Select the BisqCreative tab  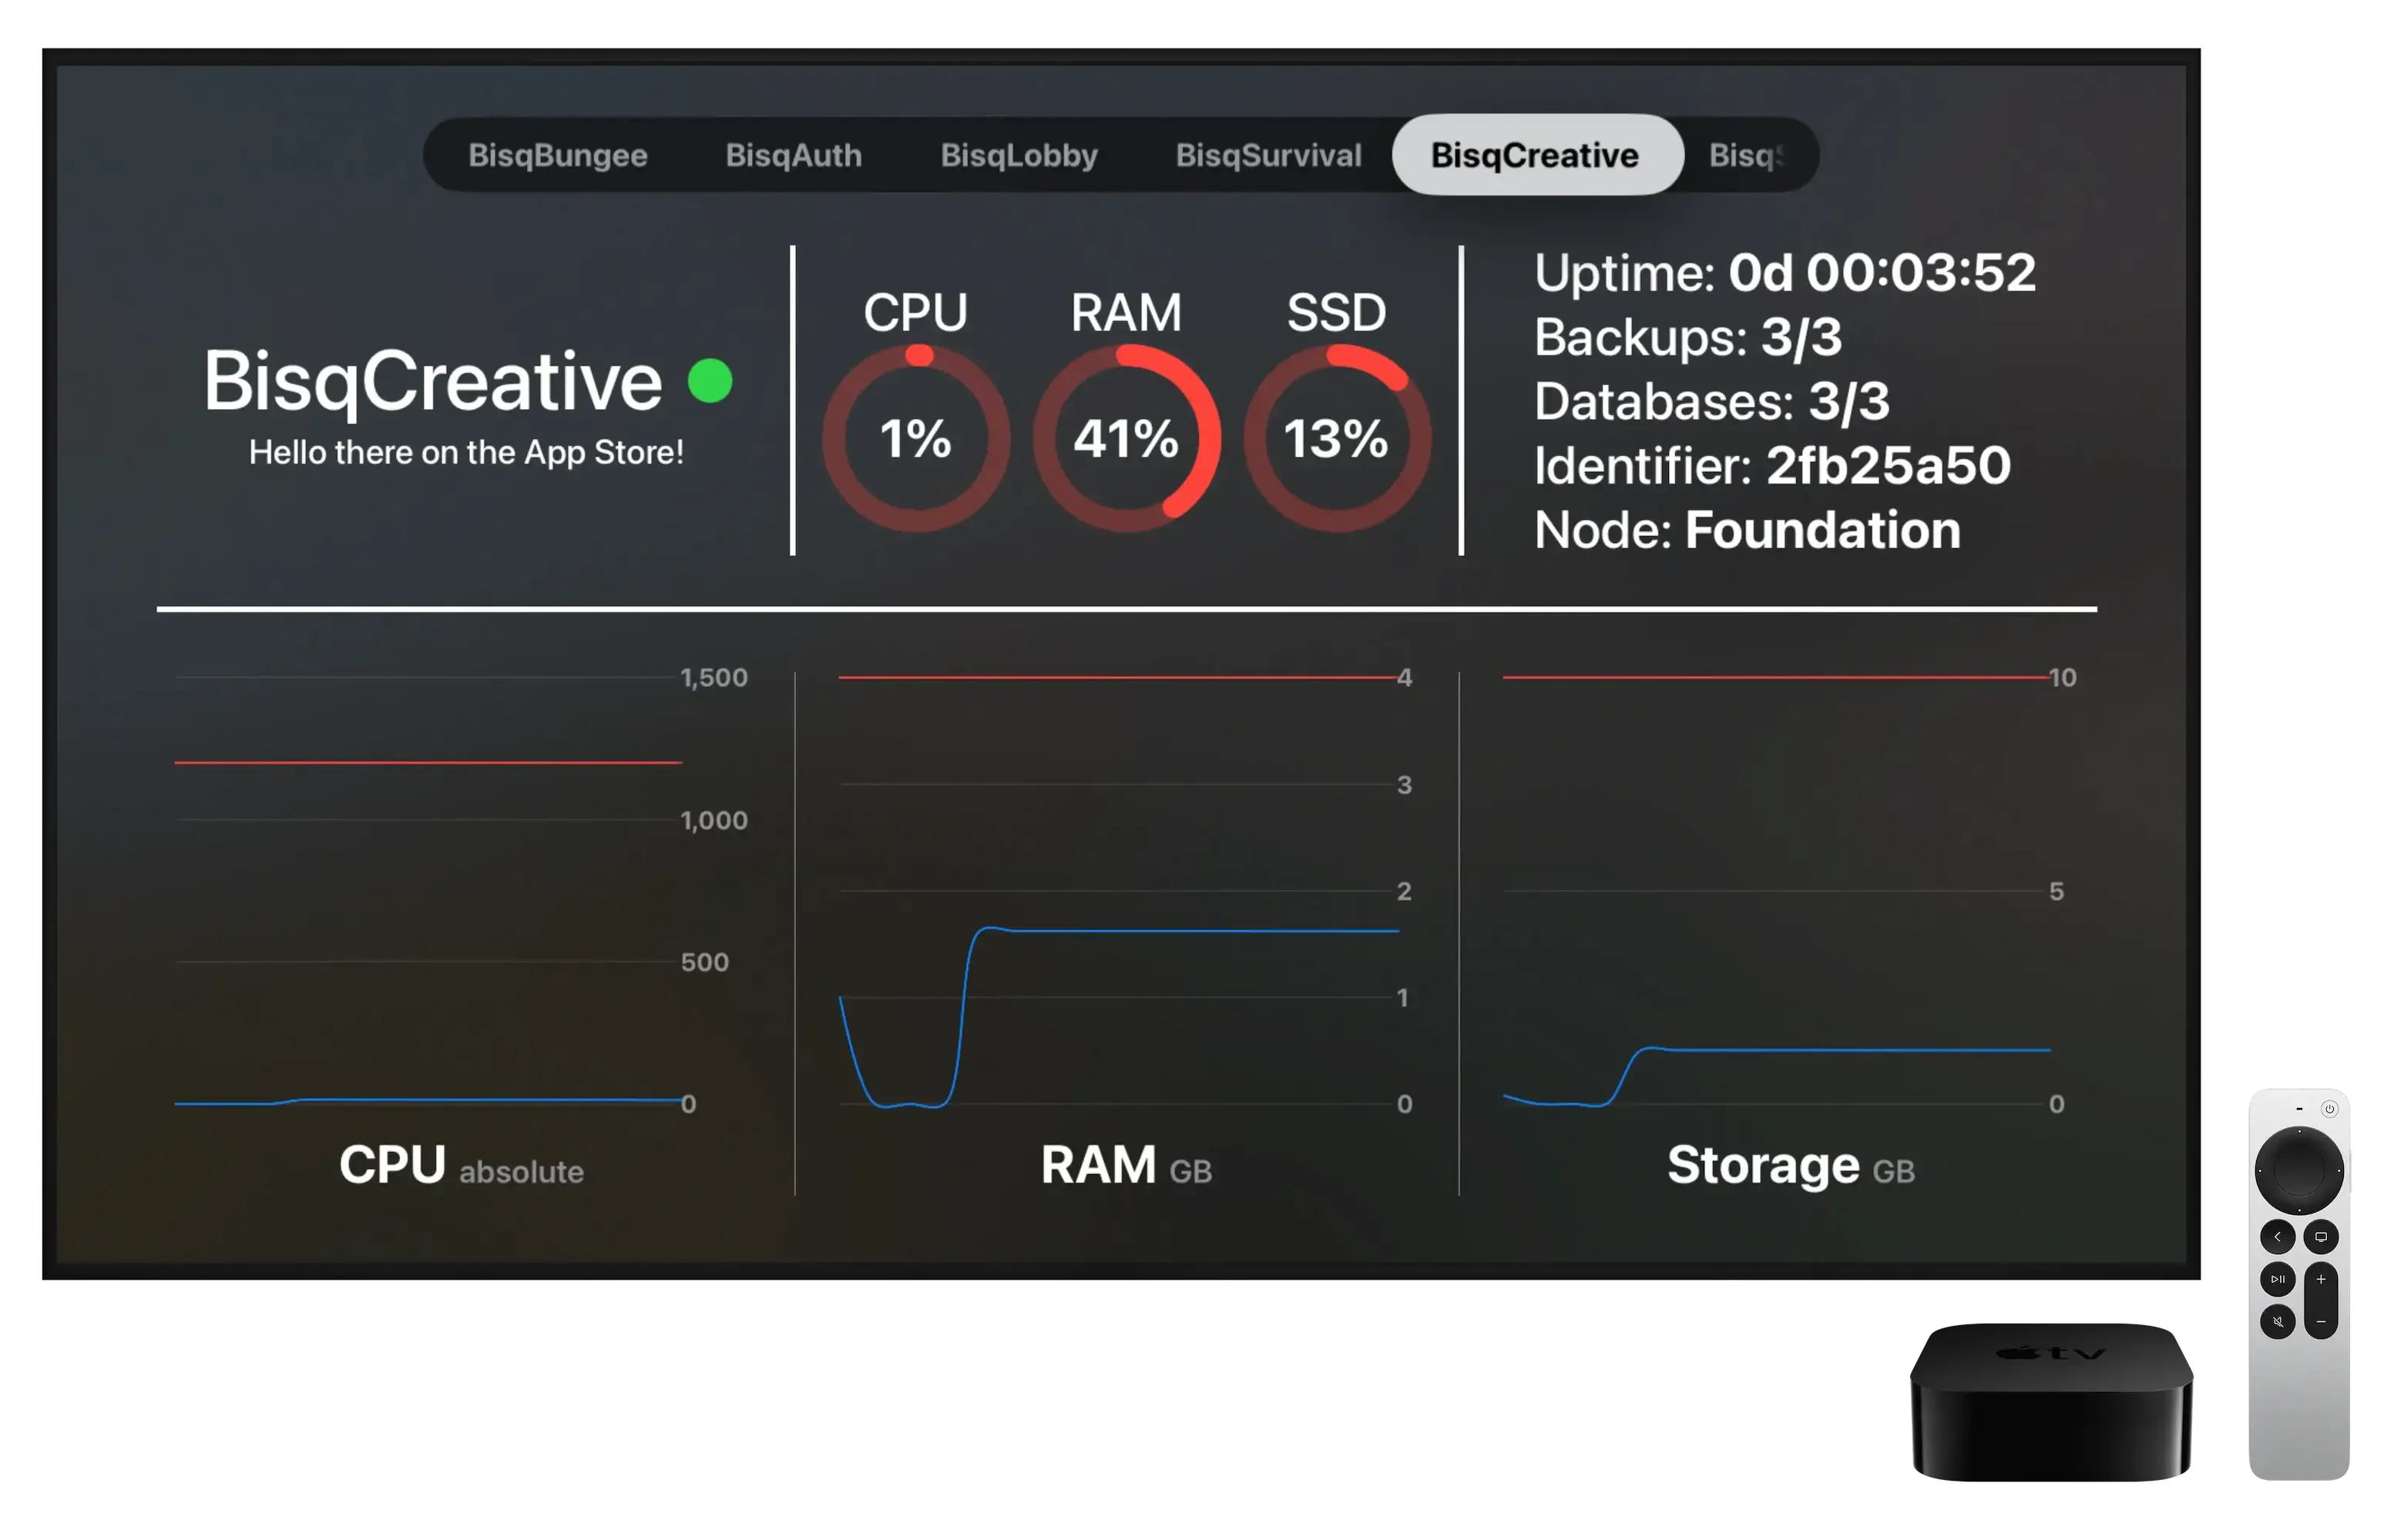coord(1533,155)
